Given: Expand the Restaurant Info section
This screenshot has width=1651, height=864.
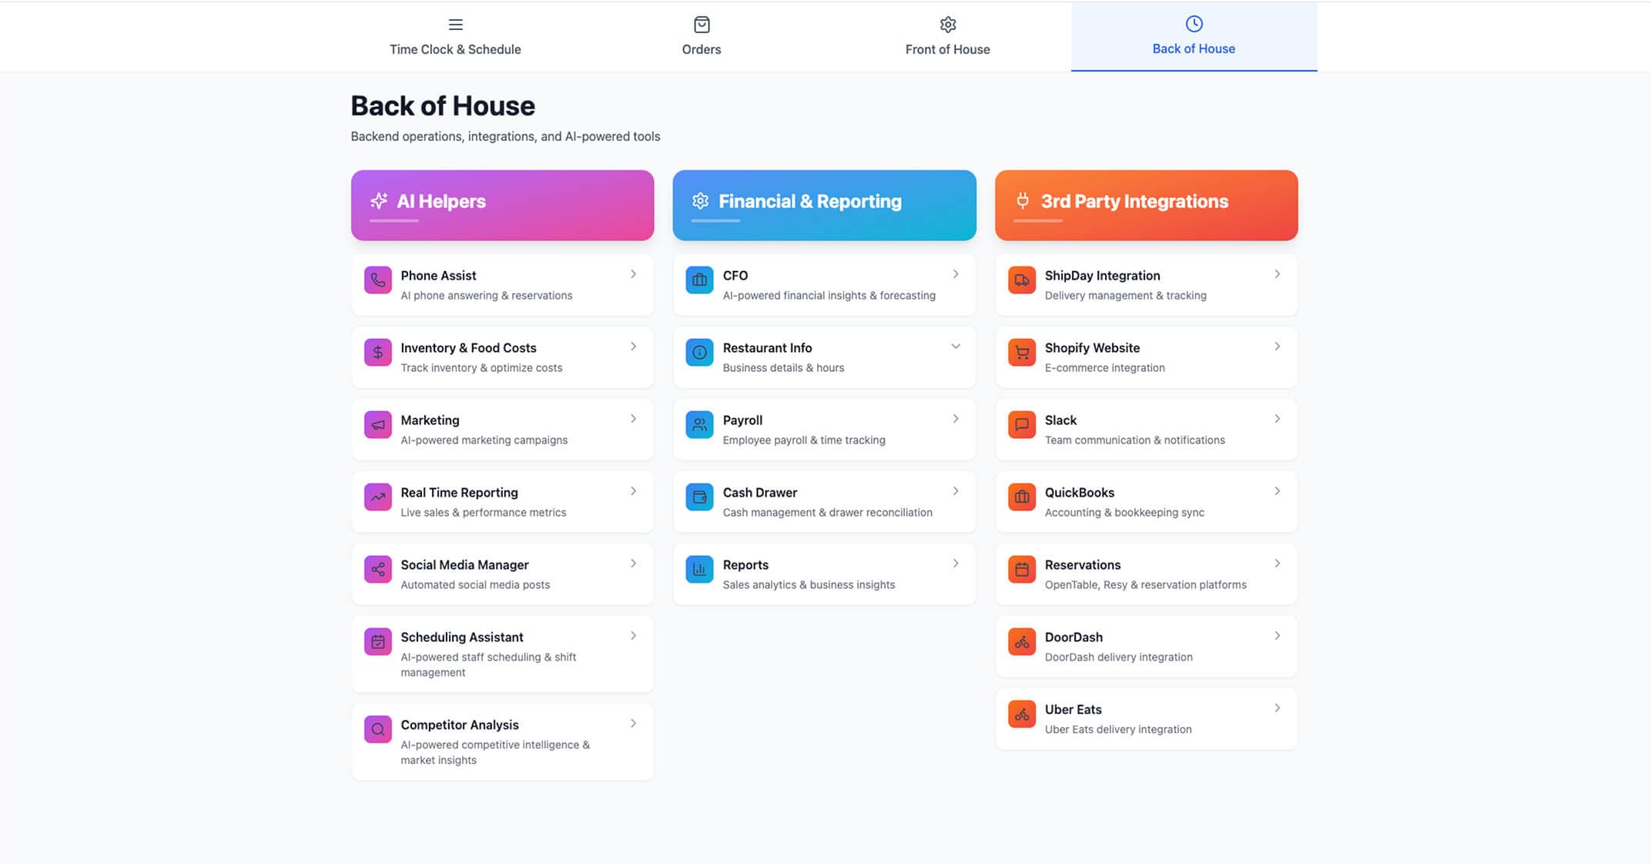Looking at the screenshot, I should [x=955, y=346].
